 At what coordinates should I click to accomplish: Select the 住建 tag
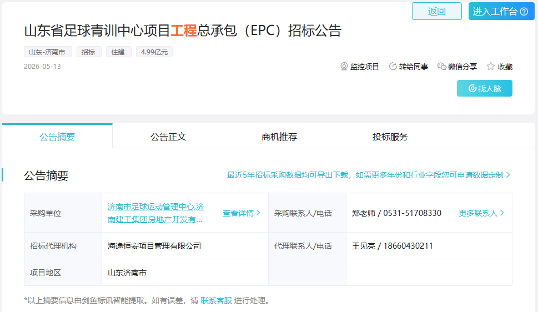(x=118, y=52)
